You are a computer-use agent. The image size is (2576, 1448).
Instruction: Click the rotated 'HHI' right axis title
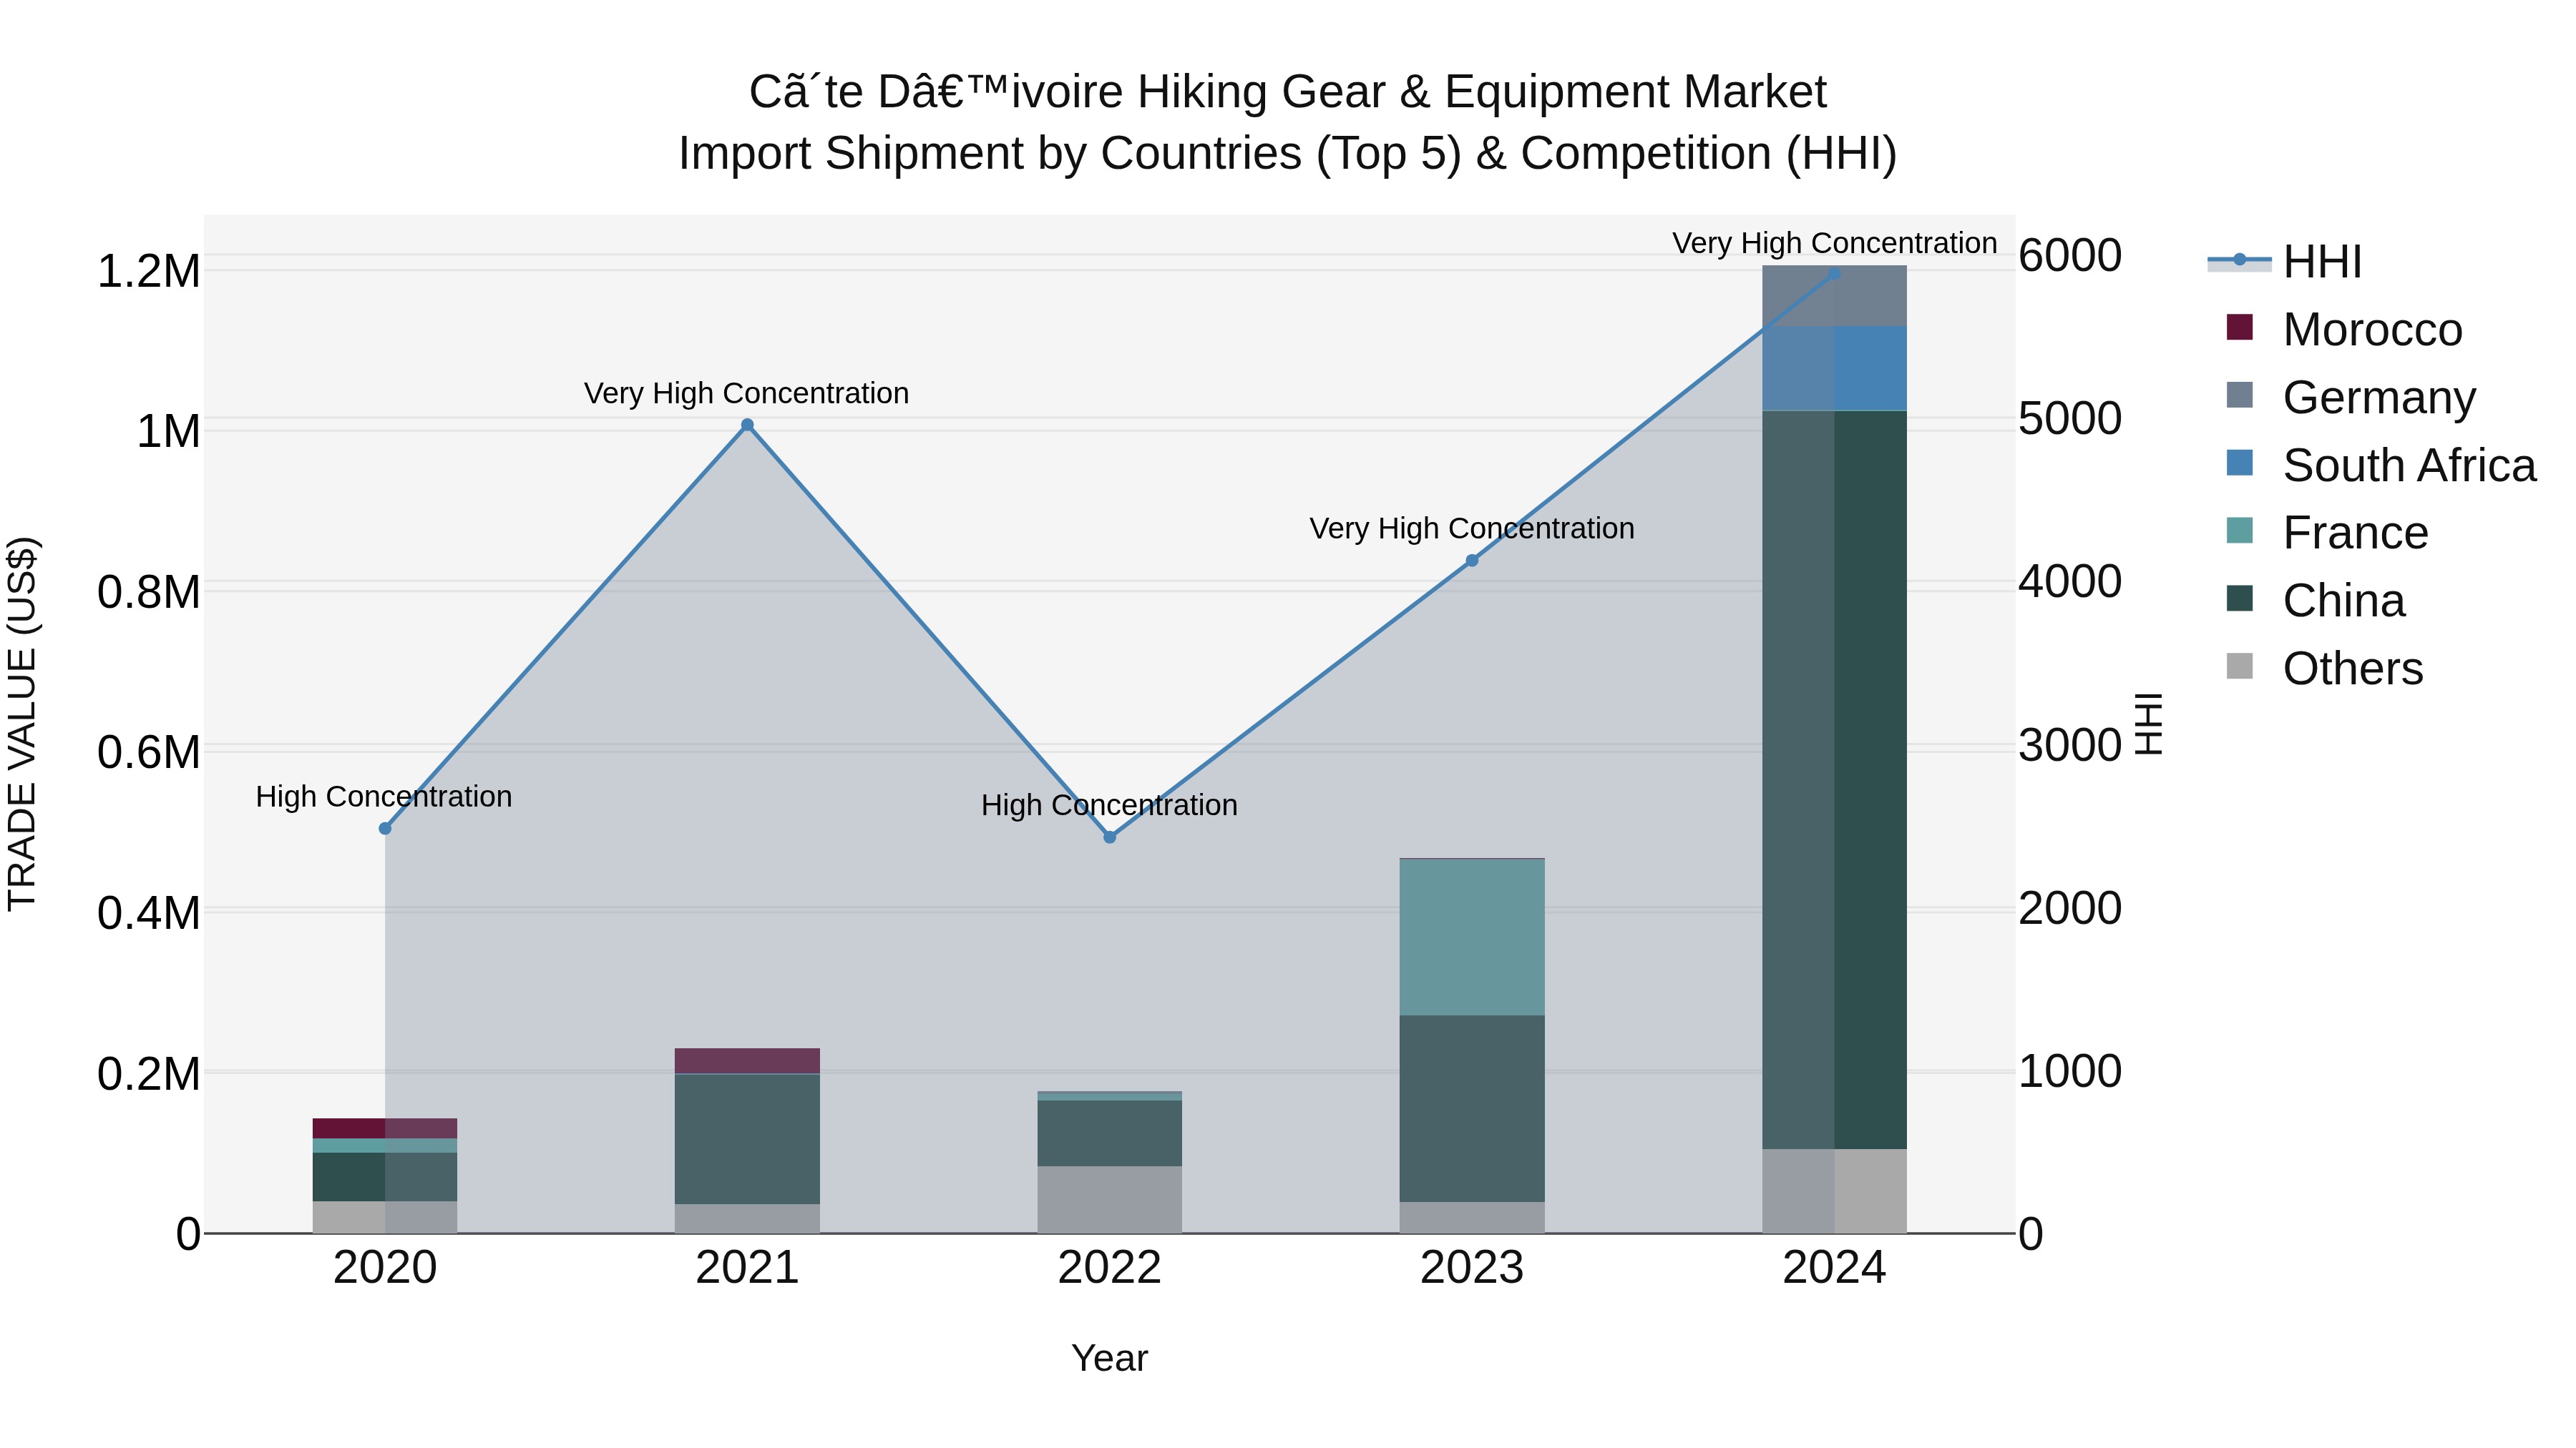point(2148,724)
